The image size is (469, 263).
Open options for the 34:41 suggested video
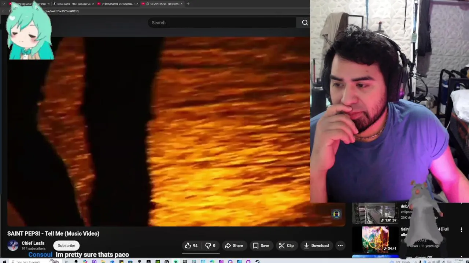point(461,229)
